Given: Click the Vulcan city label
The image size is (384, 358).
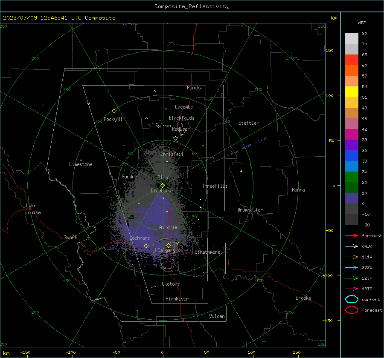Looking at the screenshot, I should pos(217,316).
